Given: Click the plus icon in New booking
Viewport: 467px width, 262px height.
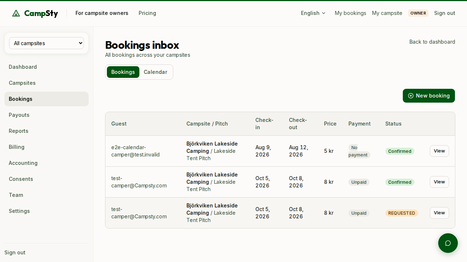Looking at the screenshot, I should point(411,96).
